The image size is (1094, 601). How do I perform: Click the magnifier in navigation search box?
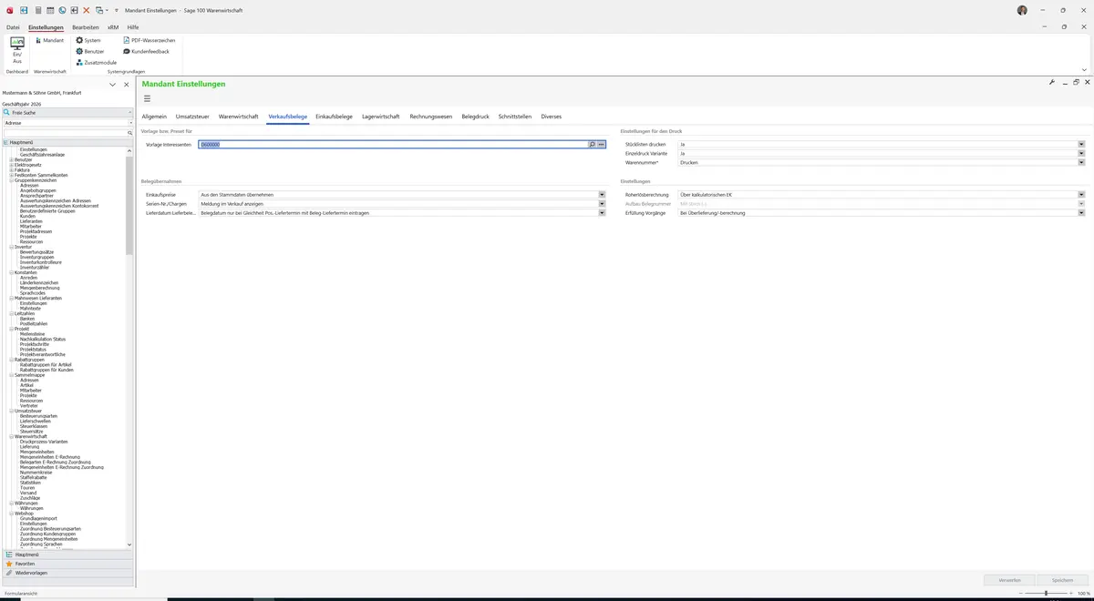(x=130, y=133)
